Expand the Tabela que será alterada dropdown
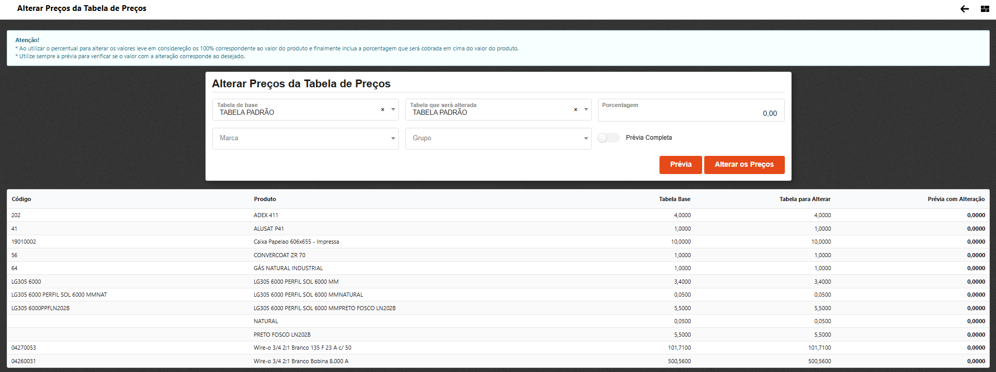The image size is (996, 372). coord(586,110)
